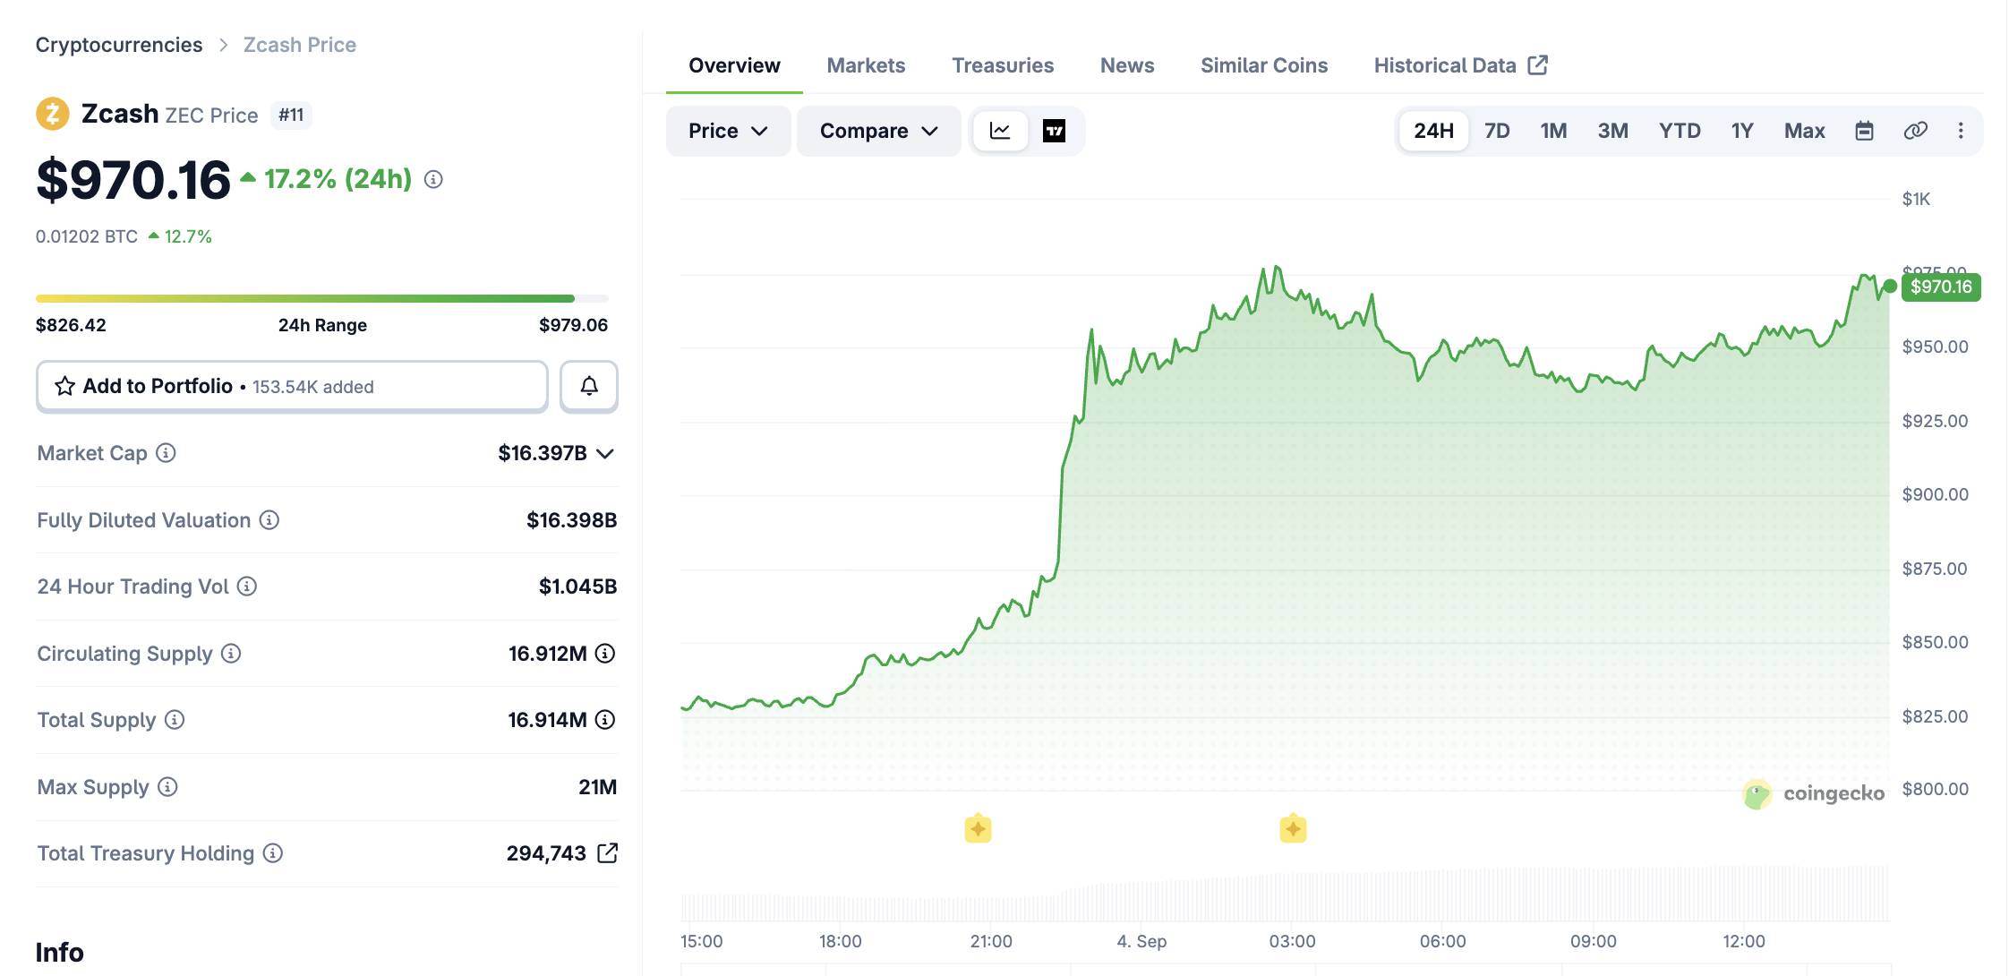This screenshot has height=976, width=2009.
Task: Click Total Supply label info icon
Action: click(175, 720)
